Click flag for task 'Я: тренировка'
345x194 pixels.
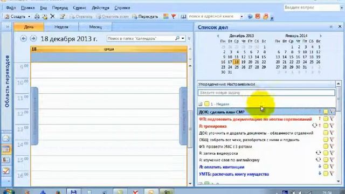332,126
